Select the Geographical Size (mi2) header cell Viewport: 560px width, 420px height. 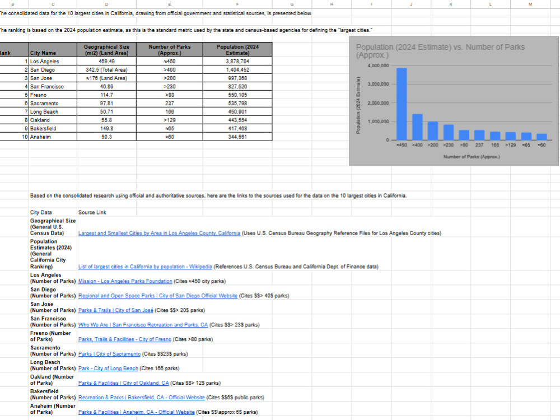(106, 50)
